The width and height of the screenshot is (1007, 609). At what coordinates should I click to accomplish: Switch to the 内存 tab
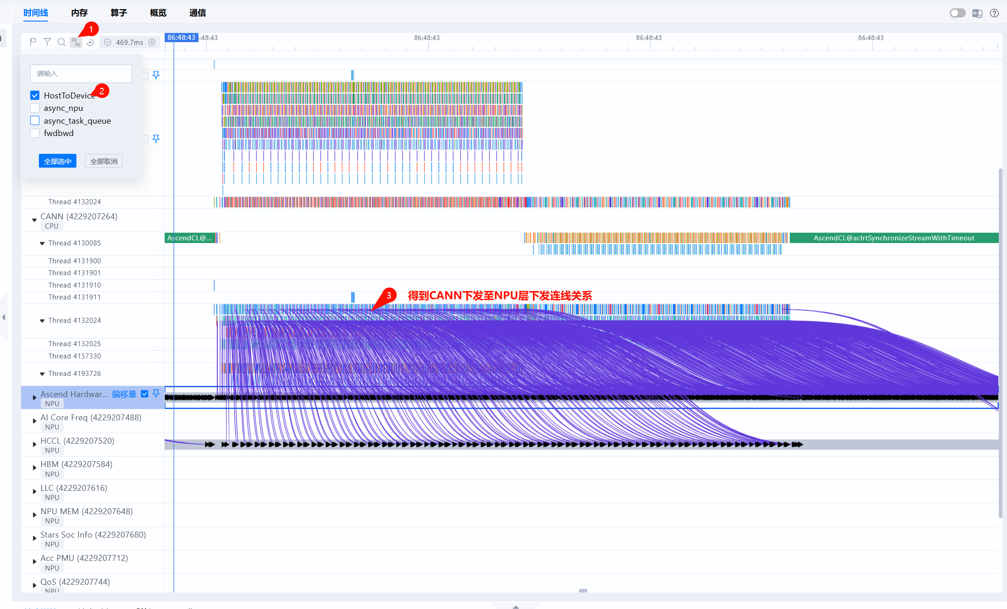[79, 13]
